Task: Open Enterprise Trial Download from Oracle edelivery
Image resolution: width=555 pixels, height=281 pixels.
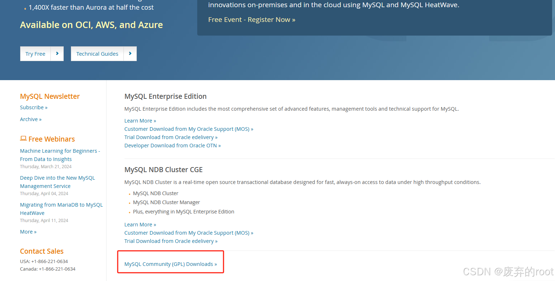Action: coord(171,137)
